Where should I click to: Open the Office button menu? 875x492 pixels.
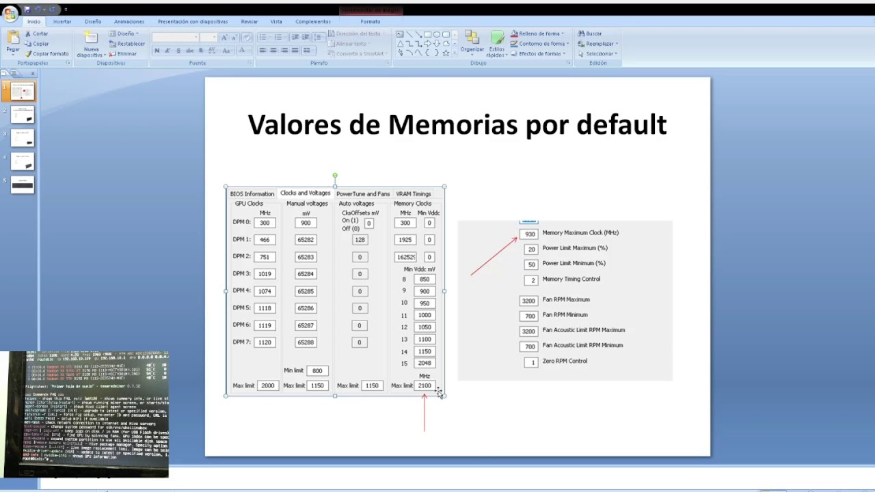[x=10, y=13]
